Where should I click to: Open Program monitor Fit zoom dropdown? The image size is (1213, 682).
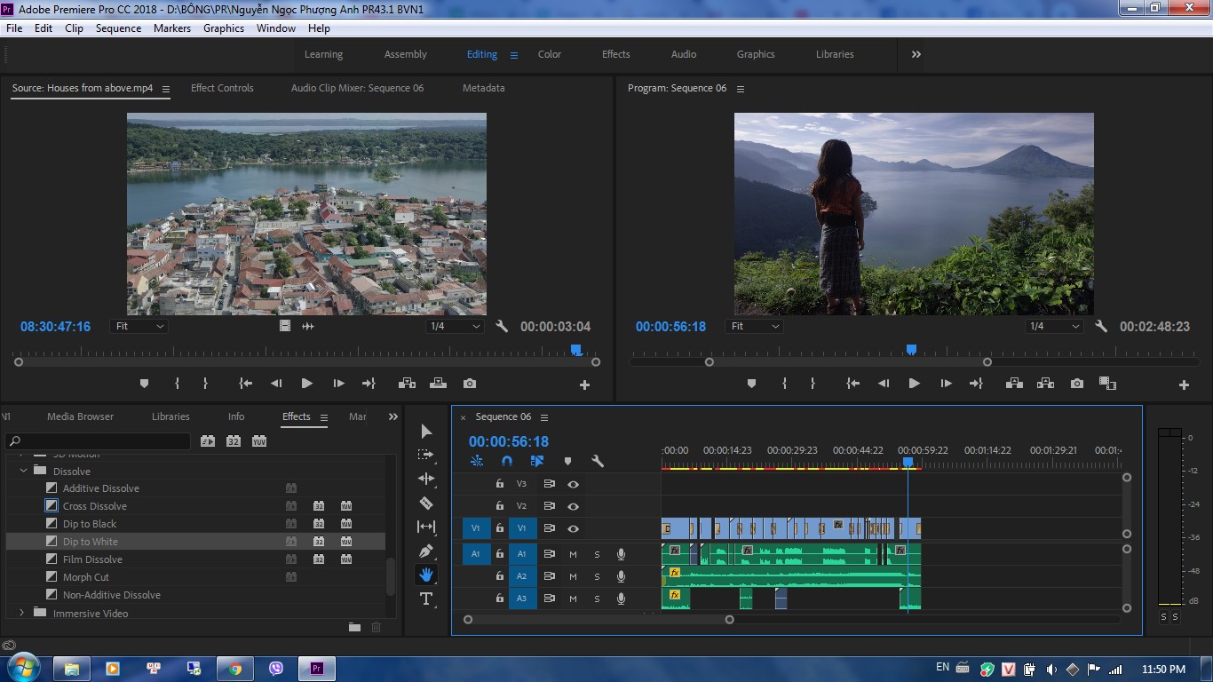754,326
